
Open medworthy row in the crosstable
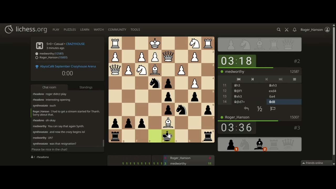pos(161,163)
